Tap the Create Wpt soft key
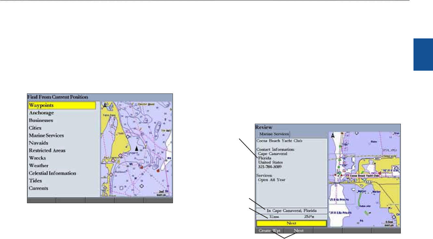433x239 pixels. [x=269, y=231]
